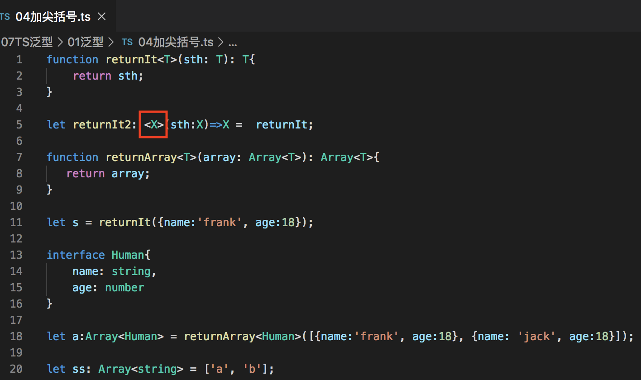Click line number 1 in the gutter
Screen dimensions: 641x380
[19, 59]
